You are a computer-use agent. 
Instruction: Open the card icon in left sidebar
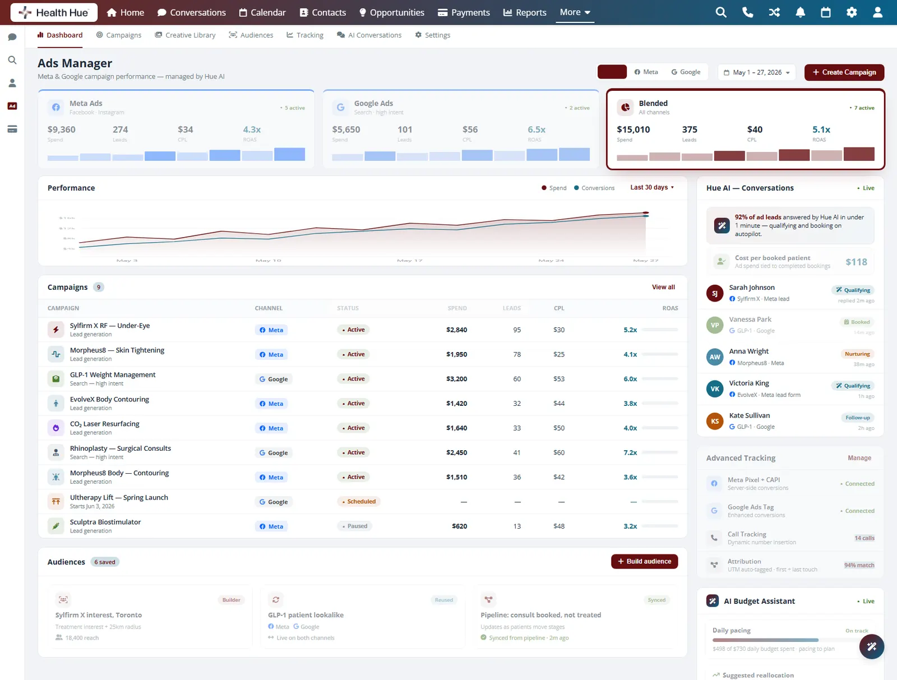12,129
